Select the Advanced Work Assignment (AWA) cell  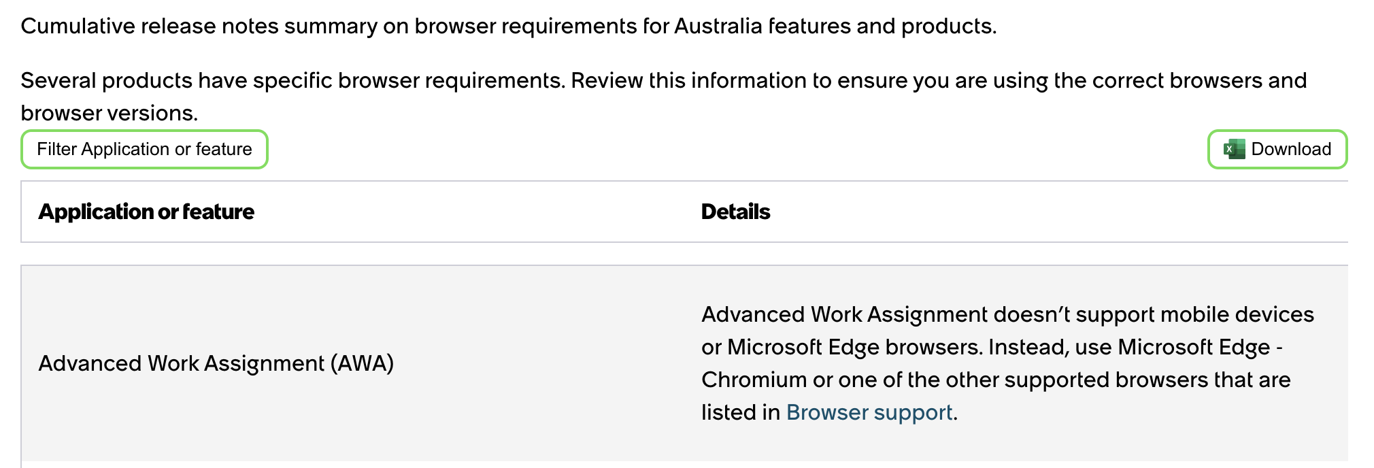[x=216, y=363]
